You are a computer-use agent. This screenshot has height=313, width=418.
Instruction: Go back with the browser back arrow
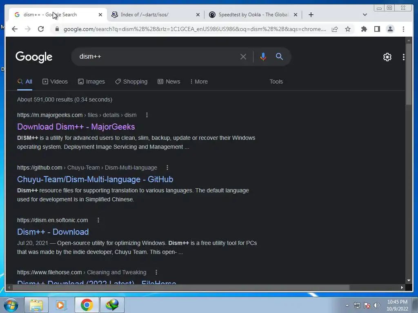[x=15, y=29]
